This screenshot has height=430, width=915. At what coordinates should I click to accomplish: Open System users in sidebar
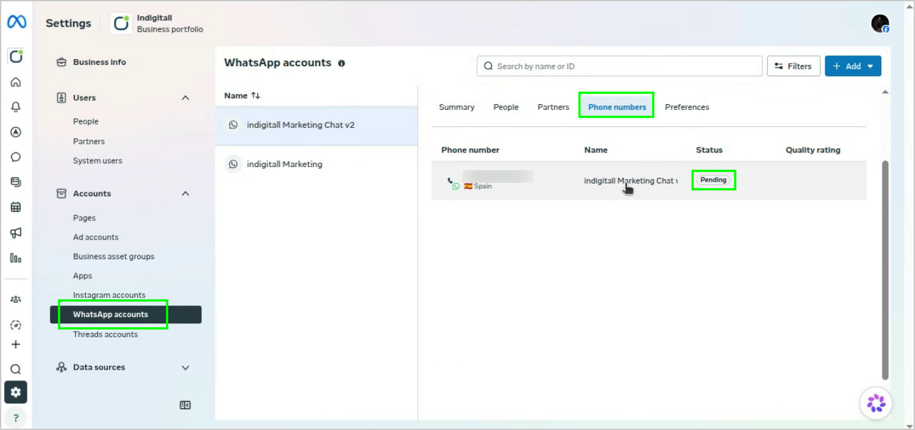tap(98, 161)
